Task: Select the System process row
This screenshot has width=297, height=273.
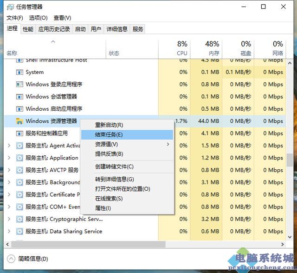Action: click(145, 72)
